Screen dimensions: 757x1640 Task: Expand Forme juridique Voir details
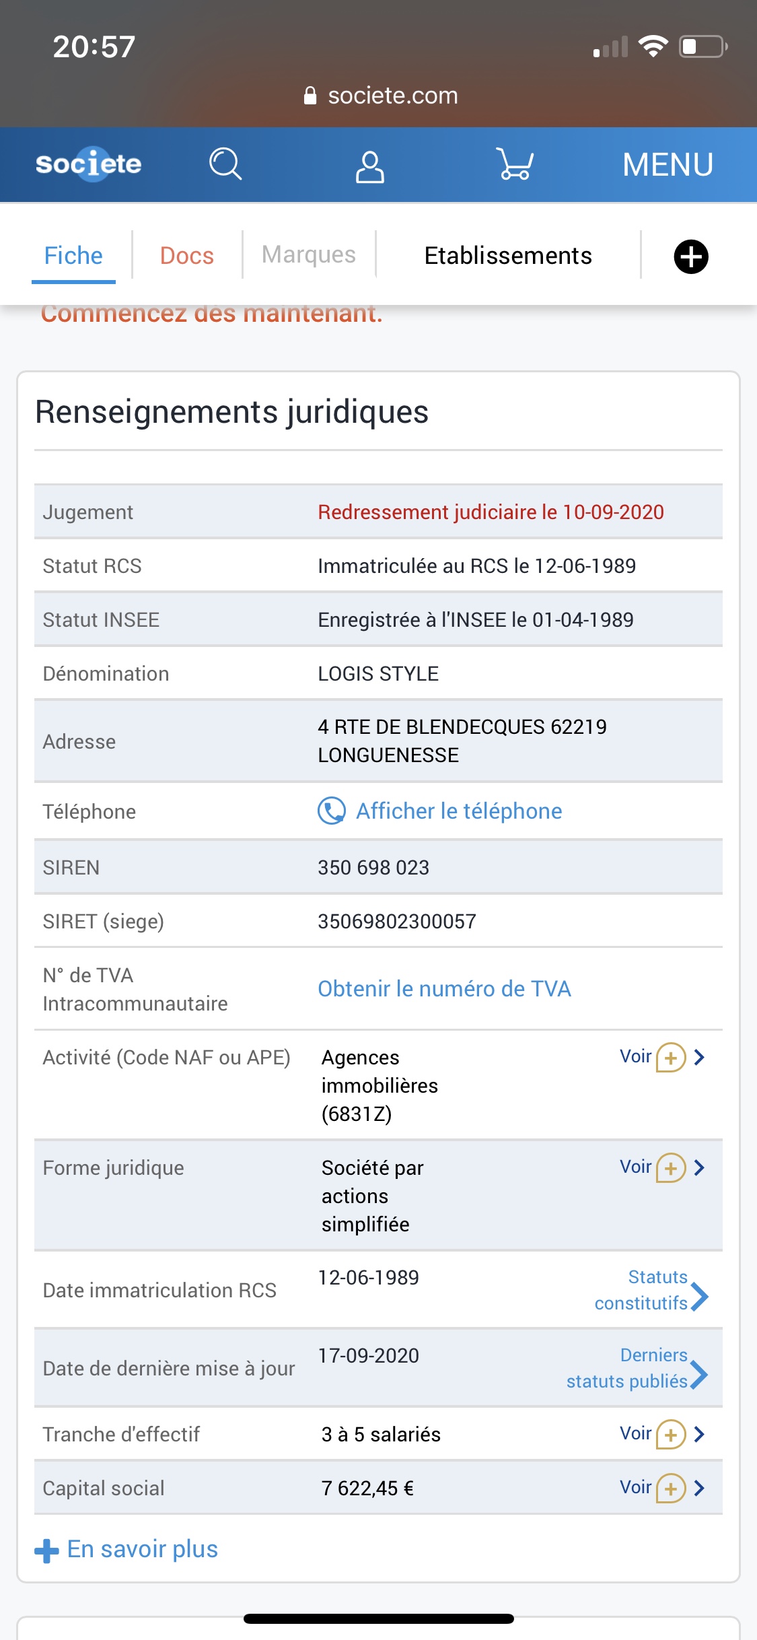(x=662, y=1167)
